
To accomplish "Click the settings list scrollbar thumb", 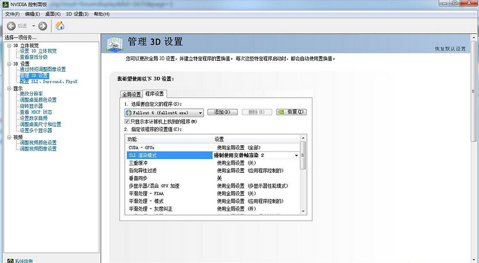I will [303, 155].
